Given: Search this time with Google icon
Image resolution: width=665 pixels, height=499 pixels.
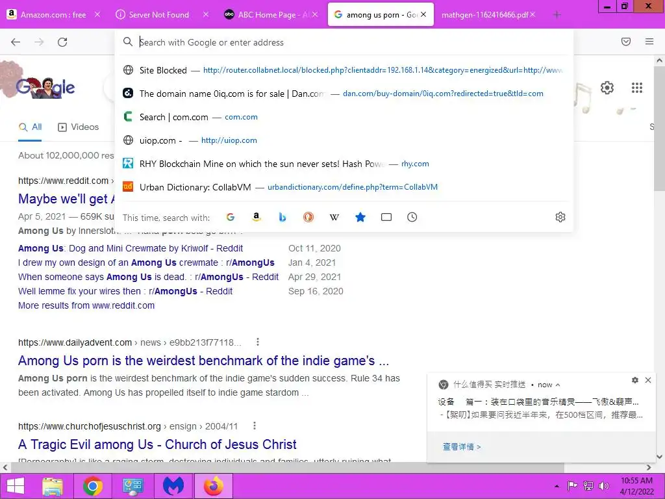Looking at the screenshot, I should tap(231, 217).
